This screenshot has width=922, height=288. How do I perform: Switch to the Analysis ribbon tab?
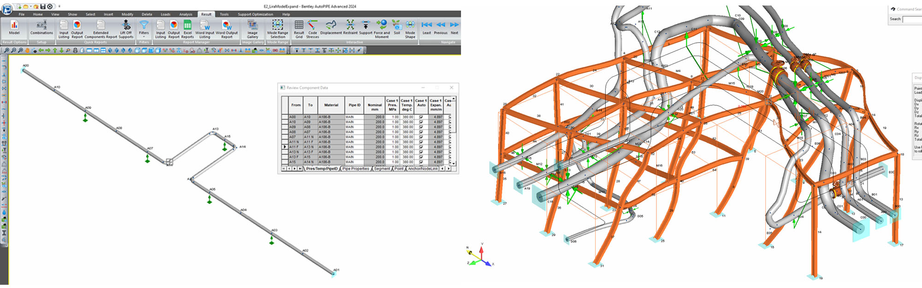point(186,14)
